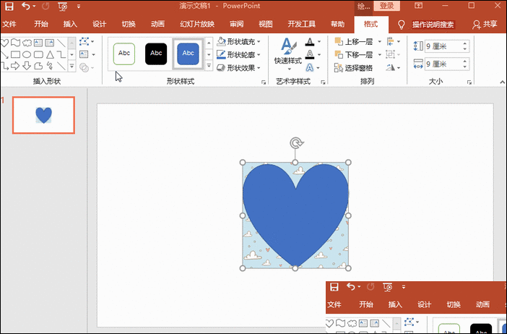Select the black filled Abc shape style
The image size is (507, 334).
point(156,53)
